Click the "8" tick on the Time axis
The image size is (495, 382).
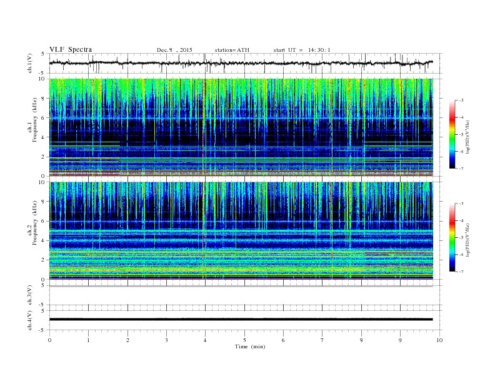361,340
